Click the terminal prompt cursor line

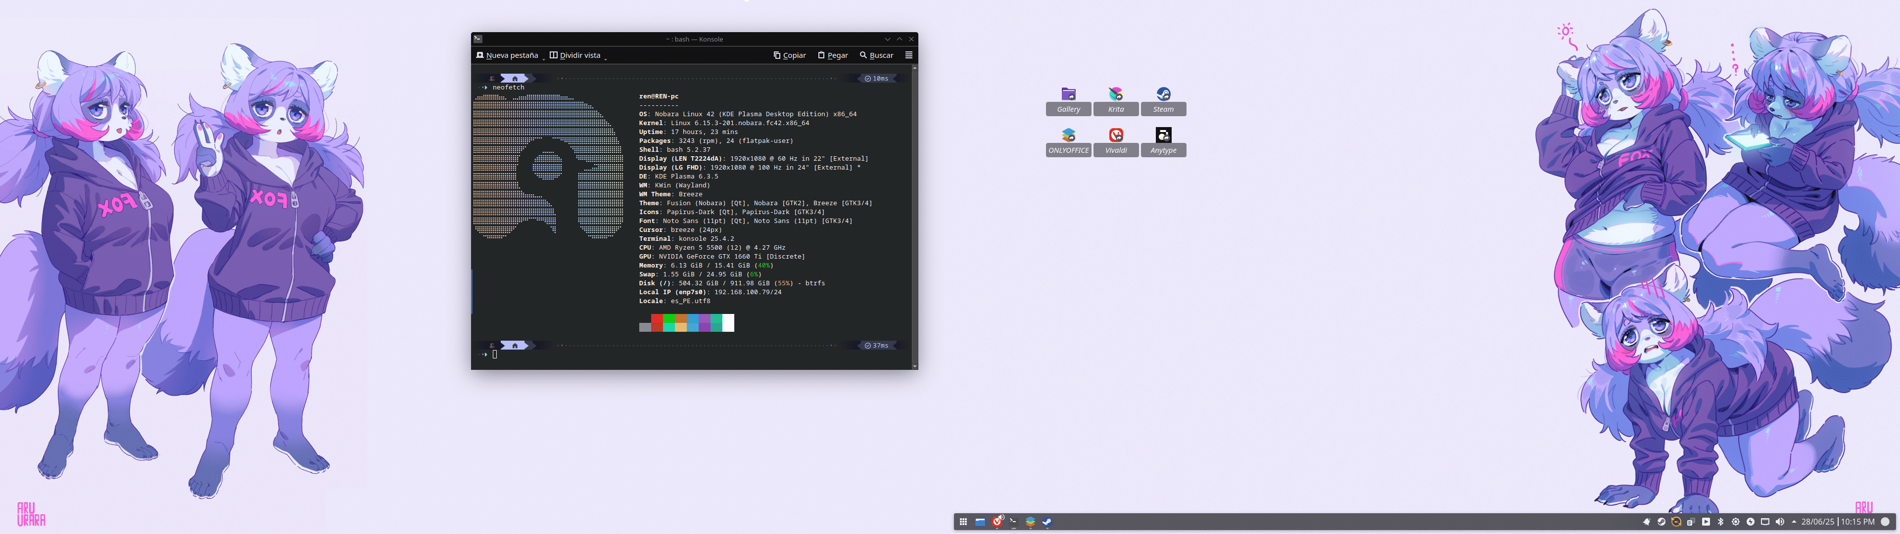click(x=494, y=355)
